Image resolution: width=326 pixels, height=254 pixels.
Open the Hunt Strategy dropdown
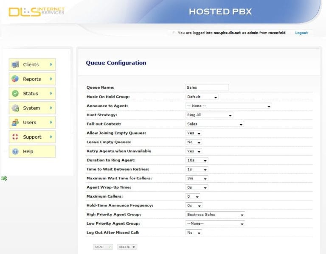pos(209,115)
